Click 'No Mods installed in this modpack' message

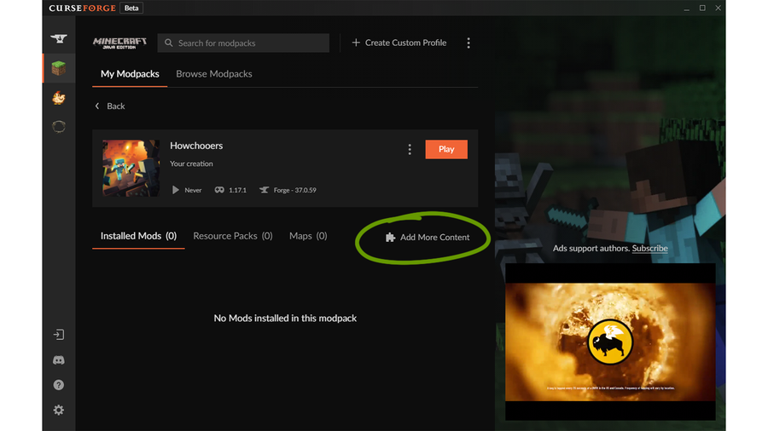point(285,318)
